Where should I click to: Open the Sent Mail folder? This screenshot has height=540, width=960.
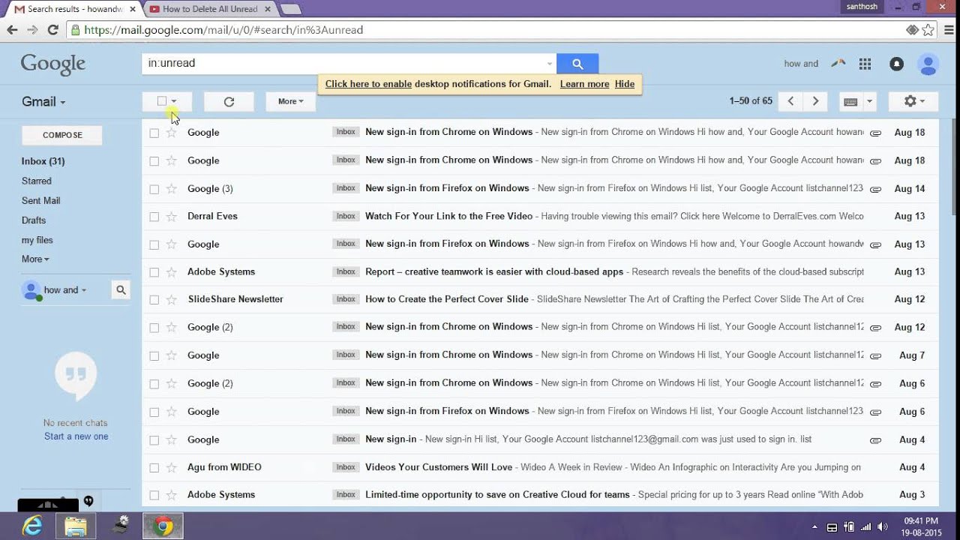[40, 201]
